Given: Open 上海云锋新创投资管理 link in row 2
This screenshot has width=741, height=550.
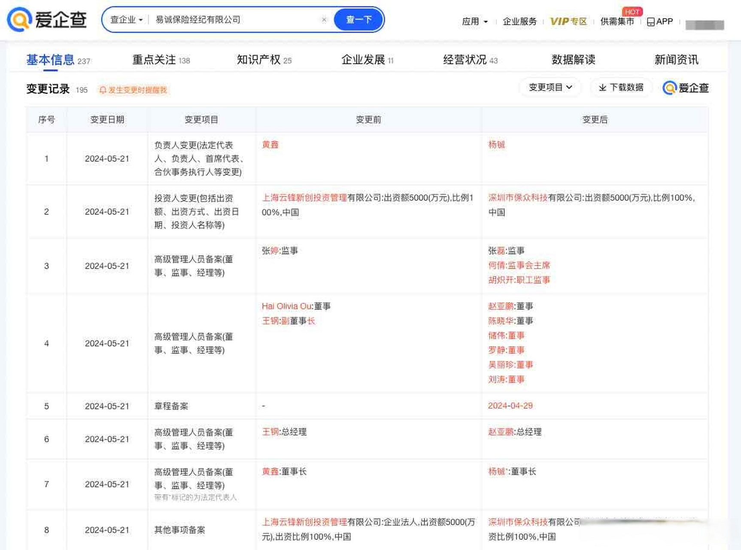Looking at the screenshot, I should click(x=304, y=198).
